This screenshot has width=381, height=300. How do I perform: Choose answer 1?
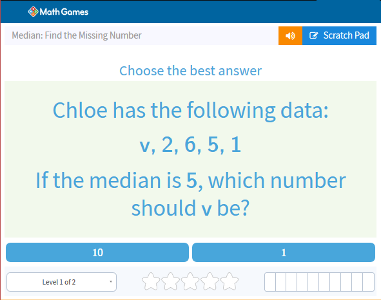pyautogui.click(x=284, y=252)
